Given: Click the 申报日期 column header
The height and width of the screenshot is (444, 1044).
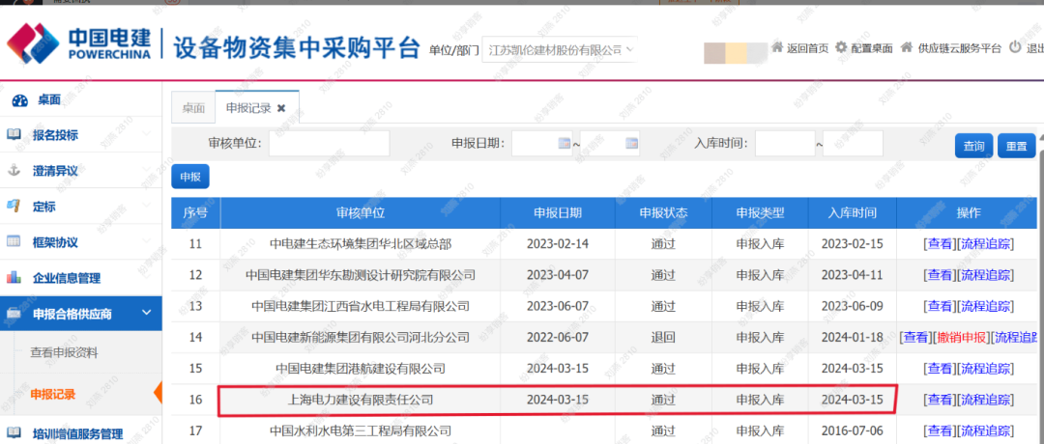Looking at the screenshot, I should [558, 212].
